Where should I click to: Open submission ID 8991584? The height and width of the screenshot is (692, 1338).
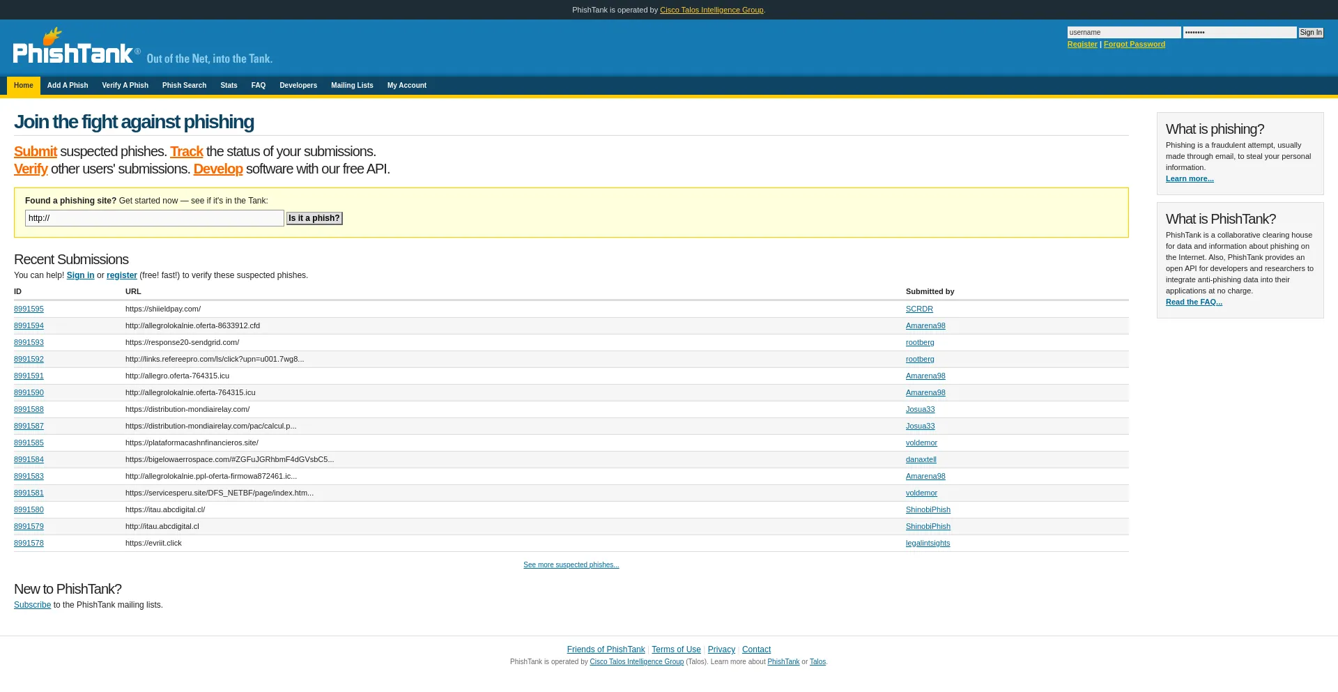click(x=29, y=459)
